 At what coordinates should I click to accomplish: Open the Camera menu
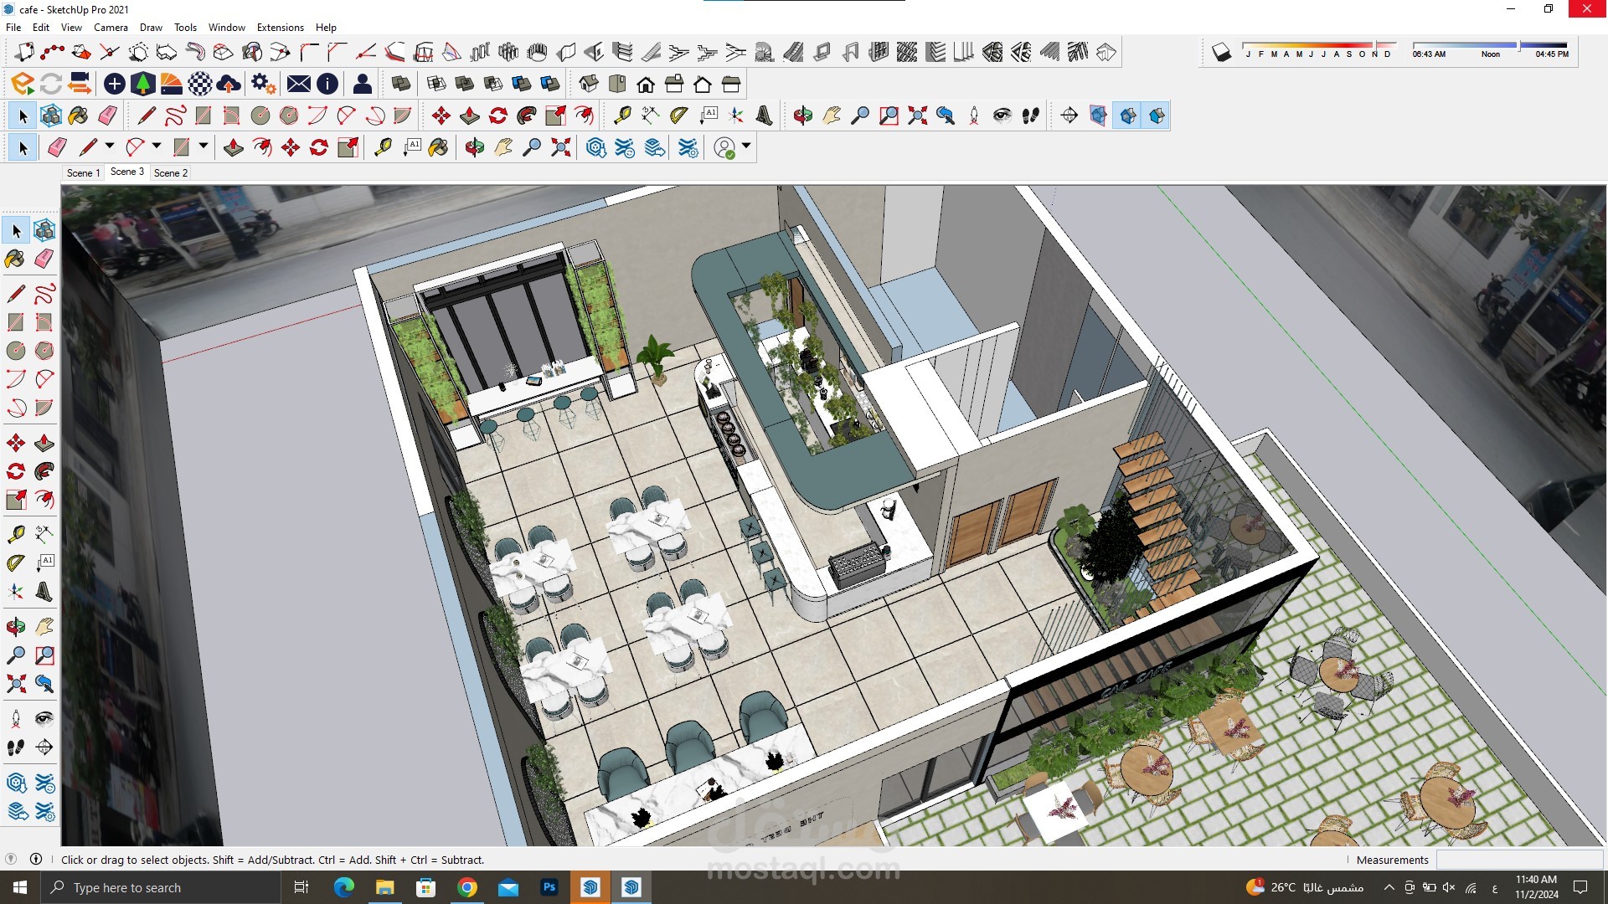coord(111,28)
